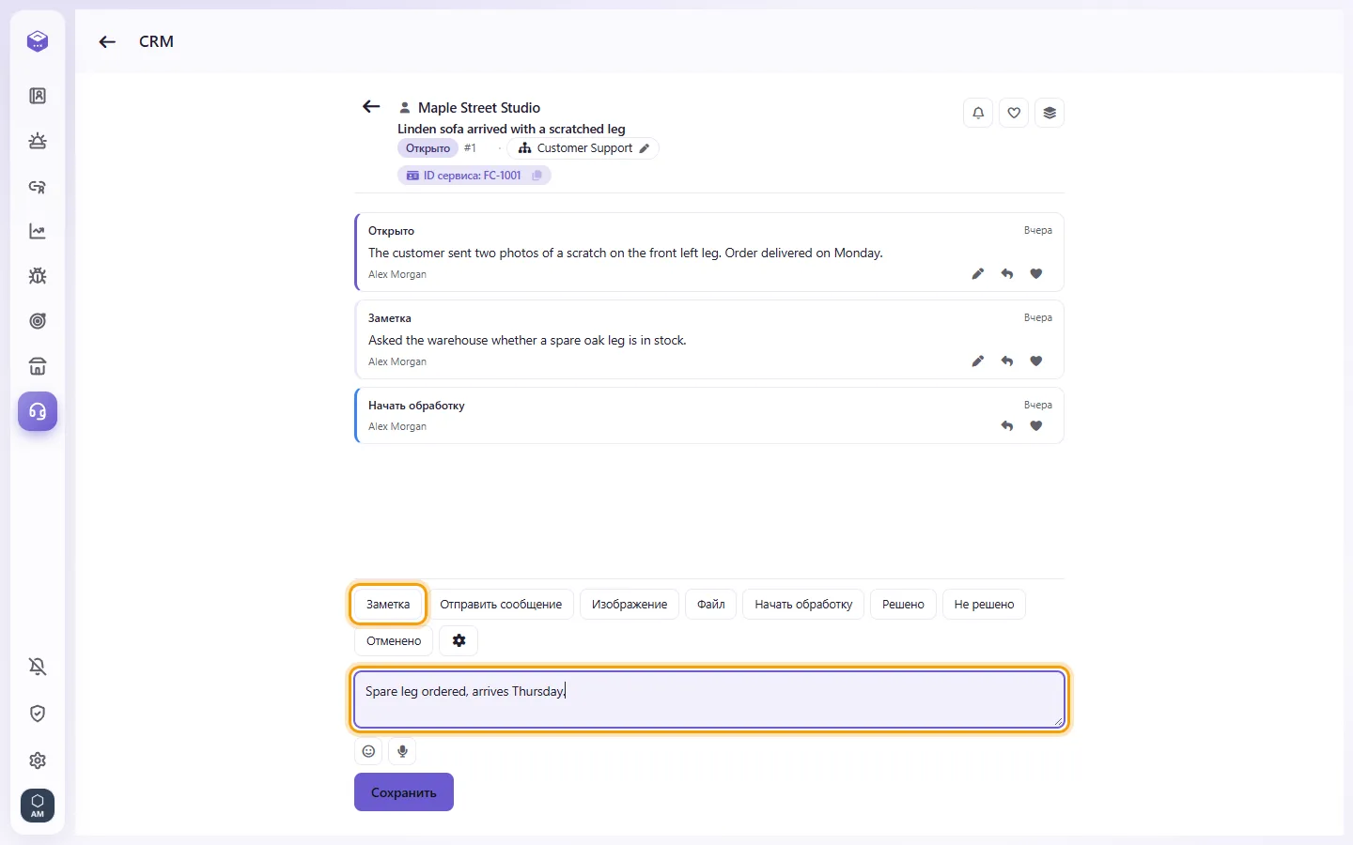Open the shield security sidebar icon
The width and height of the screenshot is (1353, 845).
click(x=38, y=714)
